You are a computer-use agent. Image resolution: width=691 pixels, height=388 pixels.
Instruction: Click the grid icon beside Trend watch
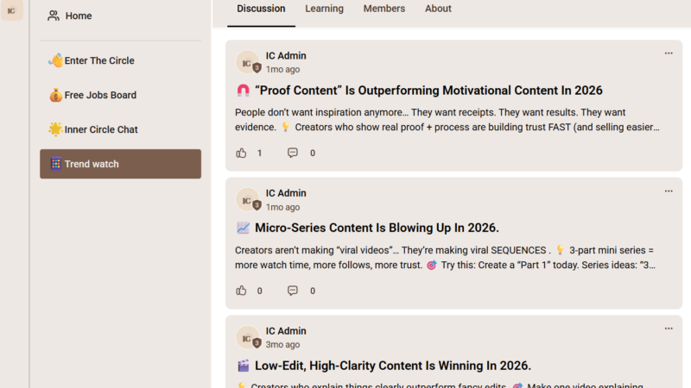click(55, 164)
